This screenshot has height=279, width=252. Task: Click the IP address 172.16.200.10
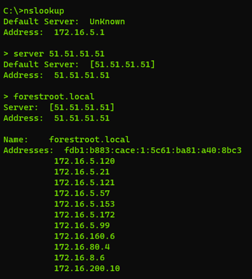87,268
